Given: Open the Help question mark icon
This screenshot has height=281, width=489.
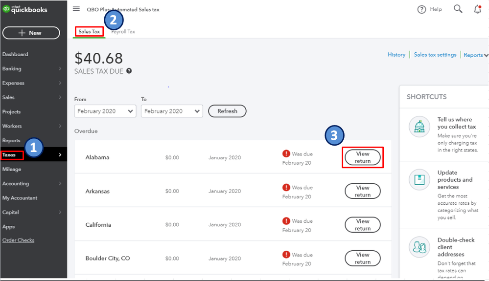Looking at the screenshot, I should pyautogui.click(x=421, y=9).
